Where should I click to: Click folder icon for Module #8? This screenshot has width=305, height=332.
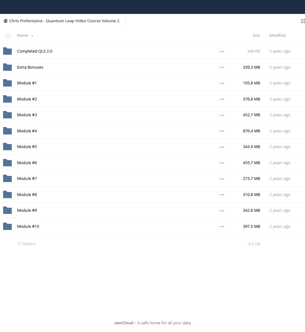click(7, 194)
